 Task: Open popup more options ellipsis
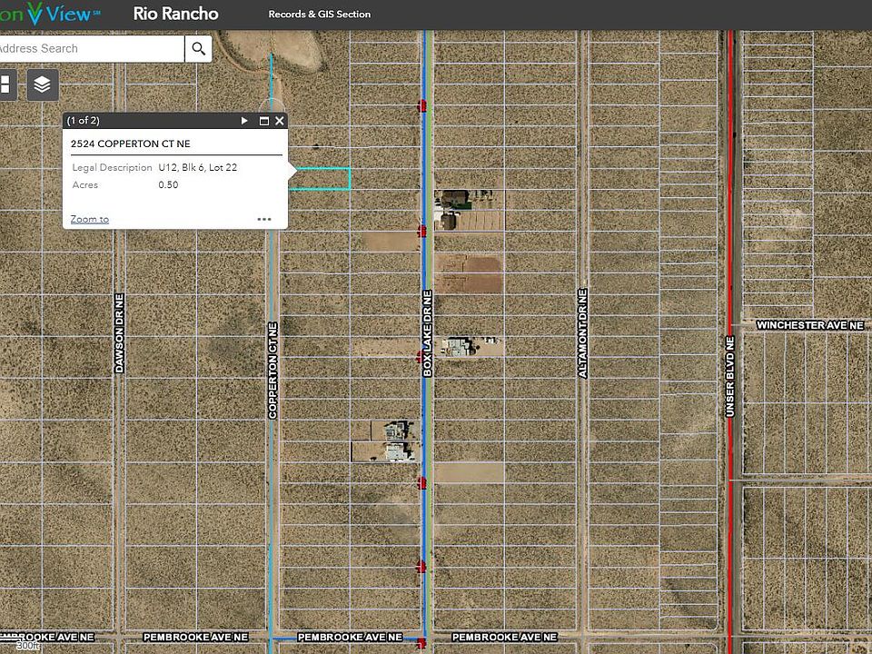(264, 219)
